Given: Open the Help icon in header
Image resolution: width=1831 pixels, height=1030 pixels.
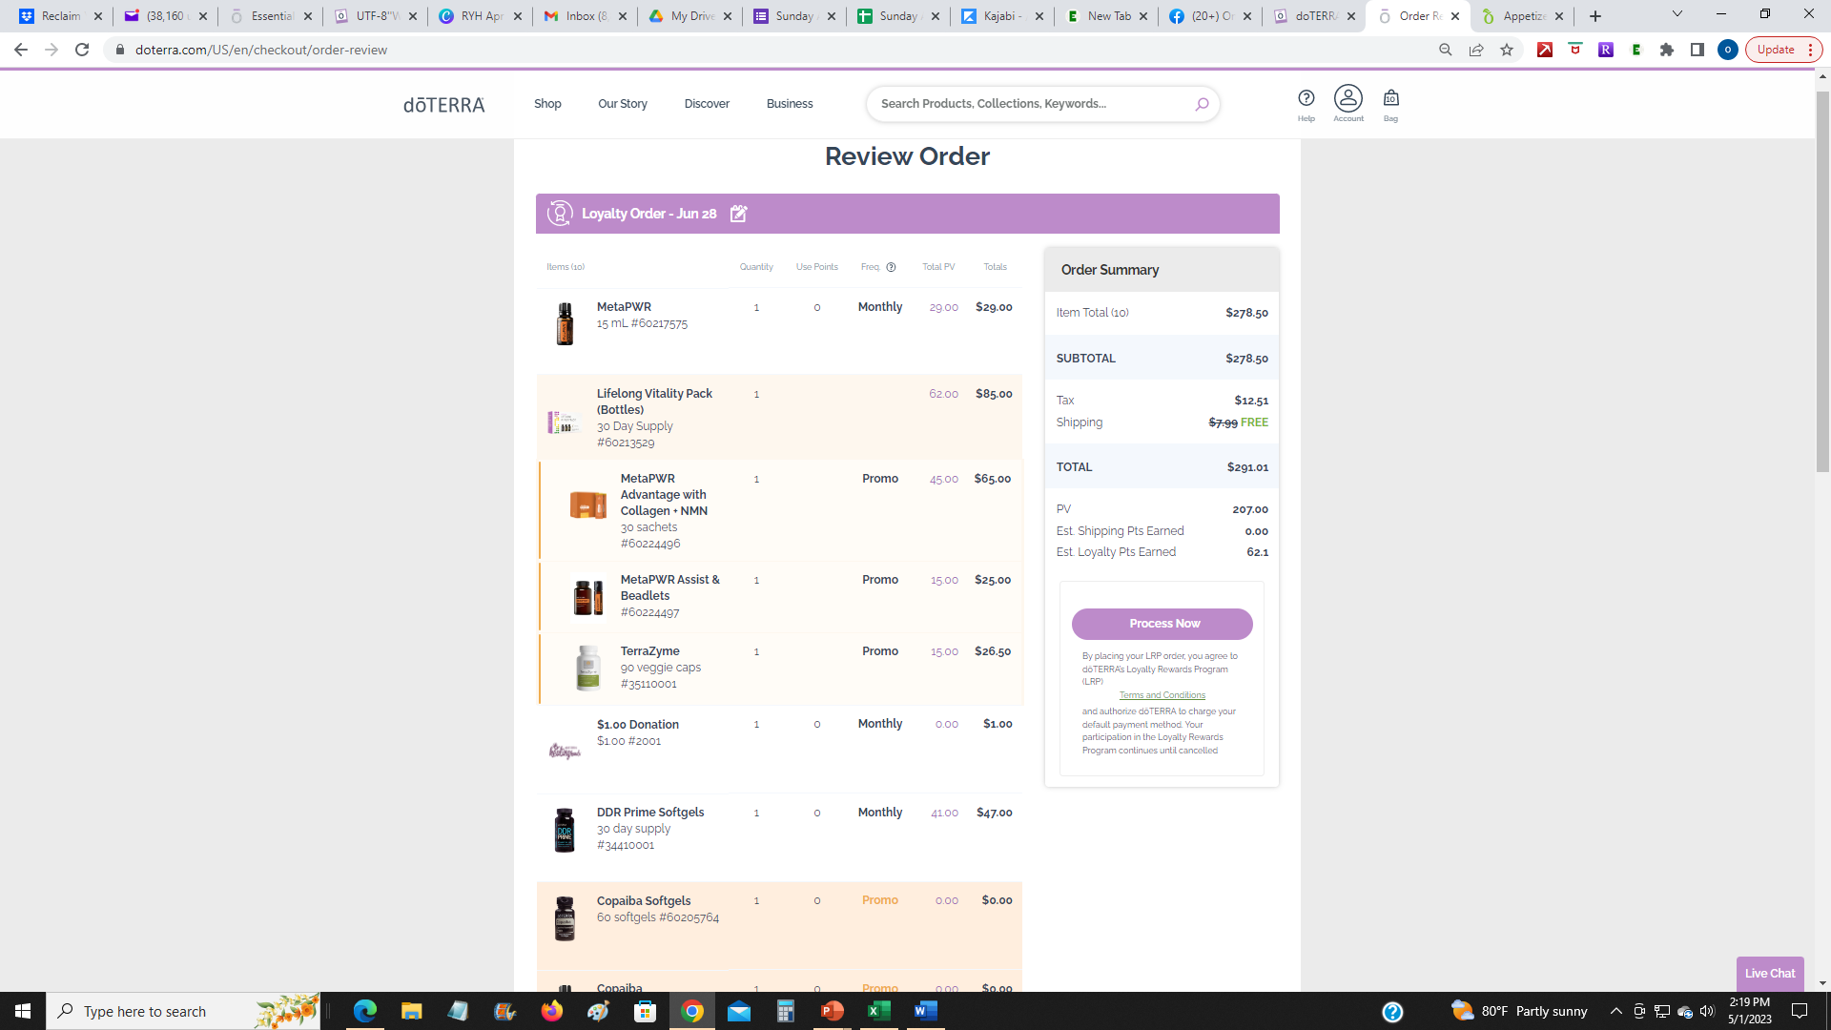Looking at the screenshot, I should point(1306,98).
